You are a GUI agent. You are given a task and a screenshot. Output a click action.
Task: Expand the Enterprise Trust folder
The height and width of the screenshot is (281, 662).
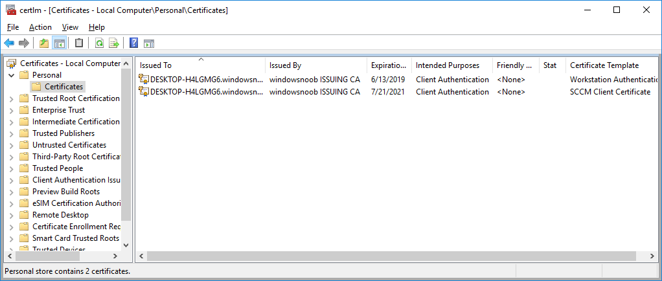tap(11, 110)
